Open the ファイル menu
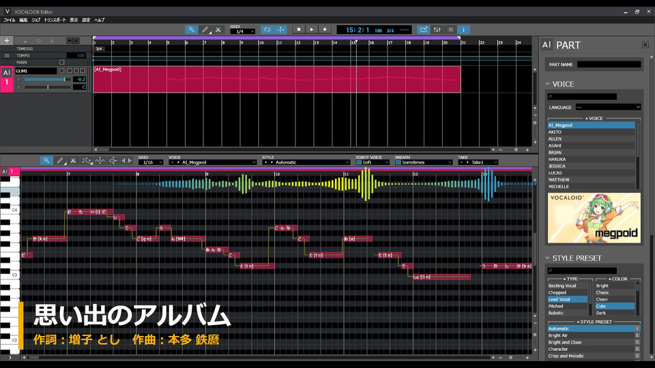The width and height of the screenshot is (655, 368). [9, 20]
